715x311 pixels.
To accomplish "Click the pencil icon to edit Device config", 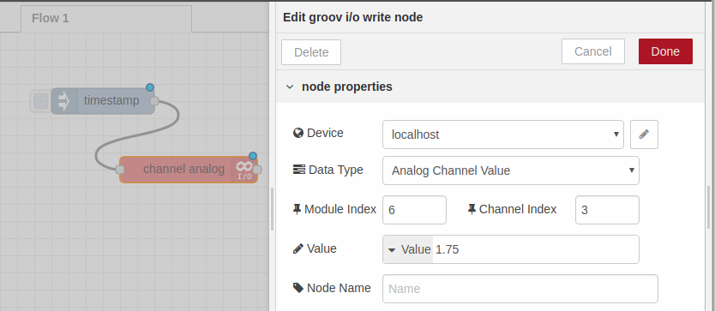I will point(644,135).
